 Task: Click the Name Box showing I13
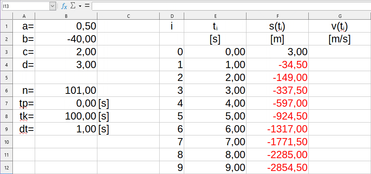pos(25,6)
